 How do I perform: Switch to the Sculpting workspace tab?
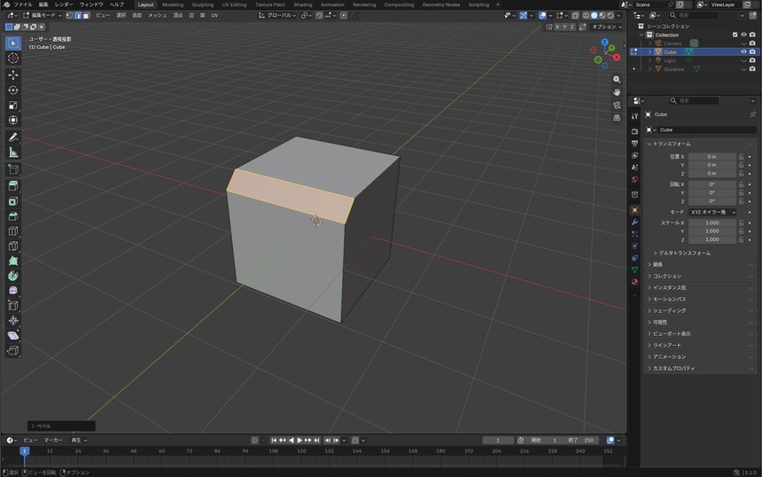(x=203, y=4)
